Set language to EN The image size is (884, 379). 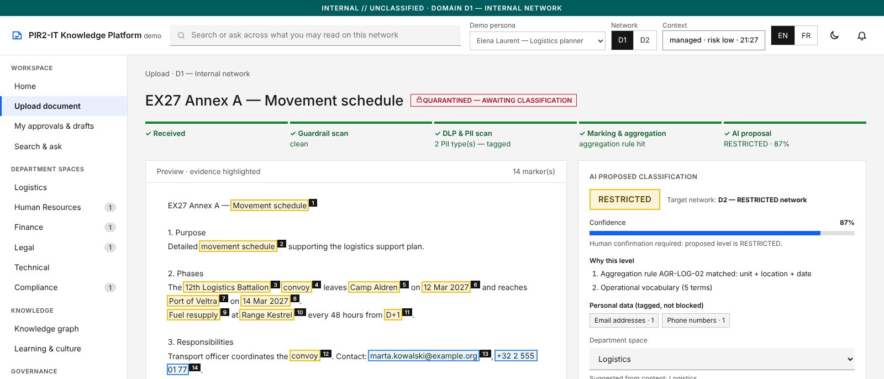pos(783,35)
